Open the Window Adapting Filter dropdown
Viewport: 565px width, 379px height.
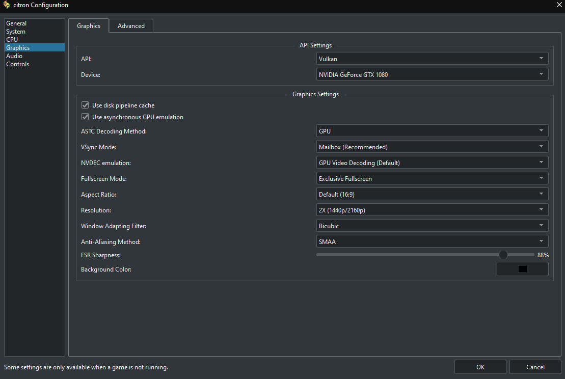tap(433, 226)
